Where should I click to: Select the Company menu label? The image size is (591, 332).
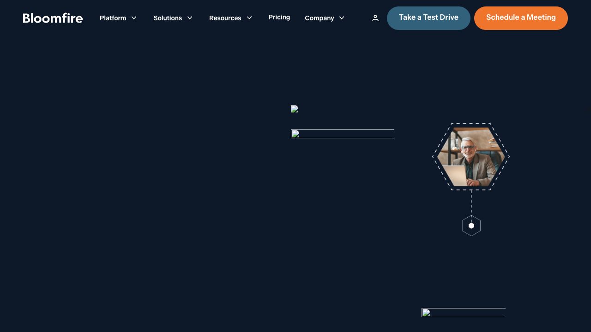319,18
